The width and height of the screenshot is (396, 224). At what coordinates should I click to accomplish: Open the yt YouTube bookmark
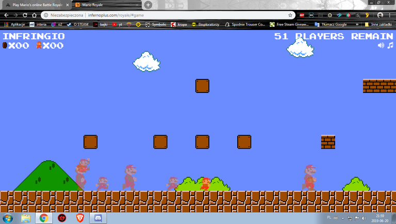117,24
